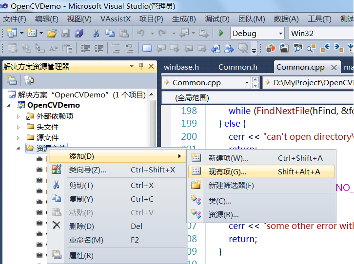Click the Visual Assist tomato icon
Screen dimensions: 354x264
click(x=271, y=48)
